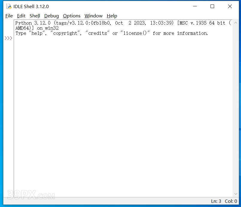Minimize the IDLE Shell window
The width and height of the screenshot is (241, 207).
pyautogui.click(x=195, y=6)
